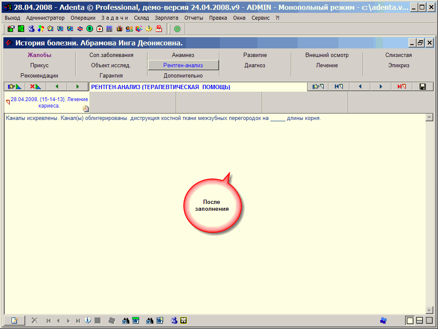Click the colorful balloons toolbar icon
Viewport: 438px width, 329px height.
(41, 29)
